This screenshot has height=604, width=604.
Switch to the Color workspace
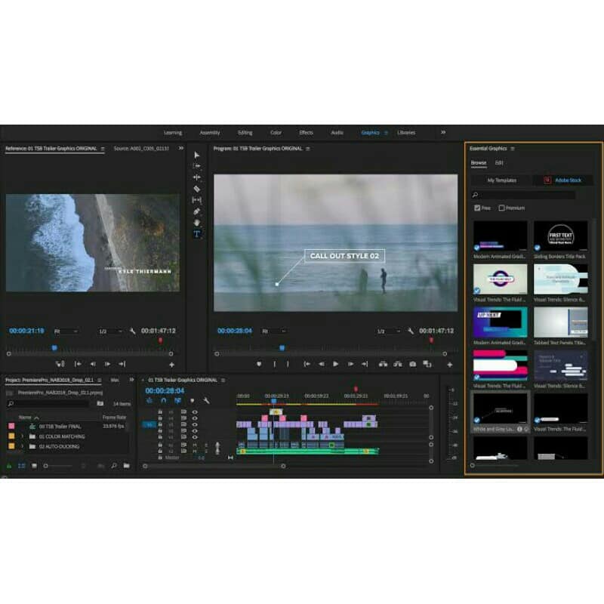coord(276,133)
